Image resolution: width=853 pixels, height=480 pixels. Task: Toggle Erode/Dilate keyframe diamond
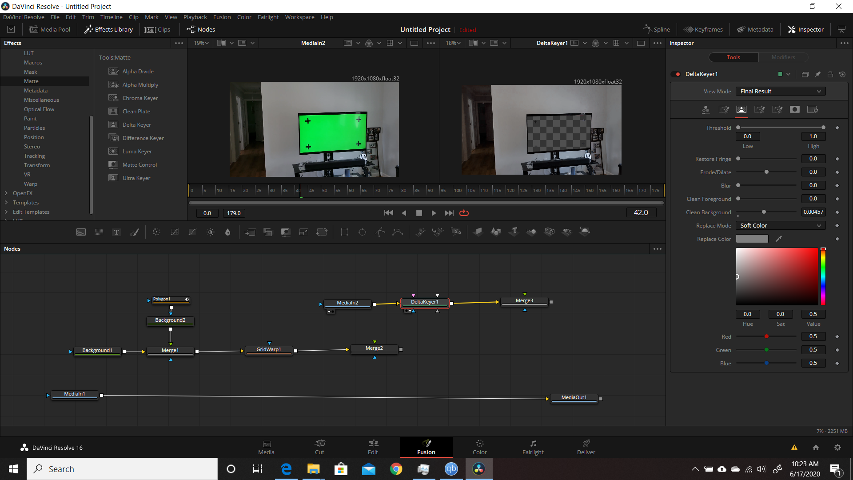(837, 172)
